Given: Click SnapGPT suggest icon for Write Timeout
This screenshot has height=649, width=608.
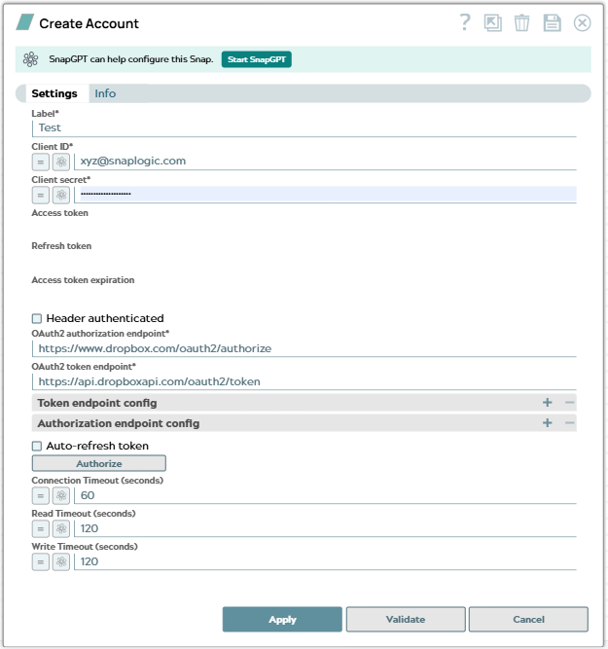Looking at the screenshot, I should [x=61, y=561].
